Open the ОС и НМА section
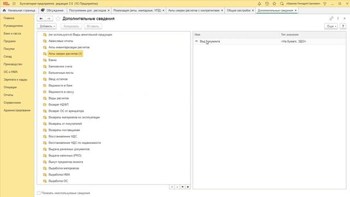 [10, 72]
